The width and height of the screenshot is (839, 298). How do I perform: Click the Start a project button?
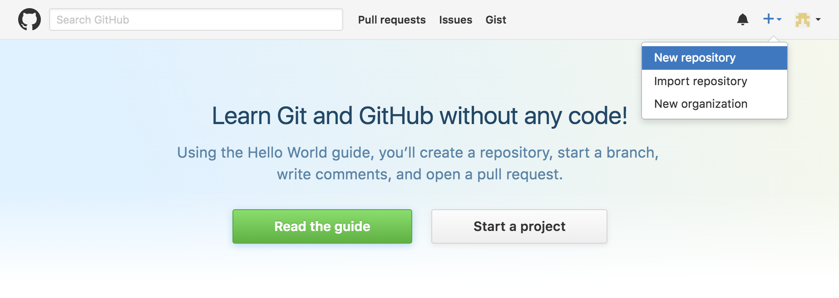point(519,226)
